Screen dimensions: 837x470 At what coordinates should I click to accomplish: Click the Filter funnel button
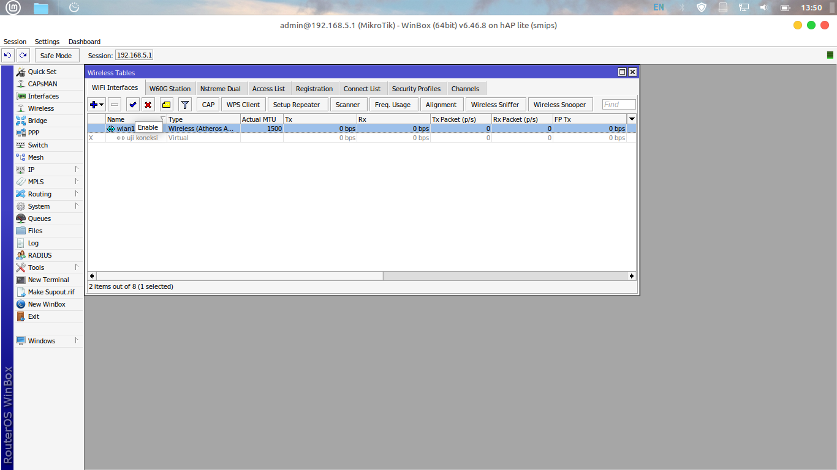184,105
